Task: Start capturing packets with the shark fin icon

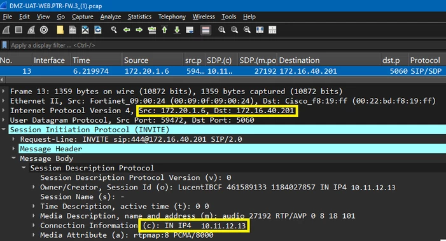Action: (6, 30)
